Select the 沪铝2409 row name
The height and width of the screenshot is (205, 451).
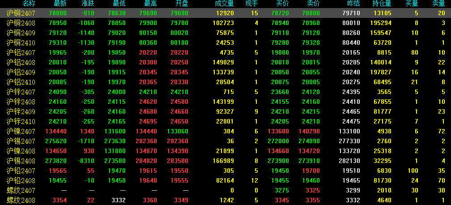pos(21,72)
